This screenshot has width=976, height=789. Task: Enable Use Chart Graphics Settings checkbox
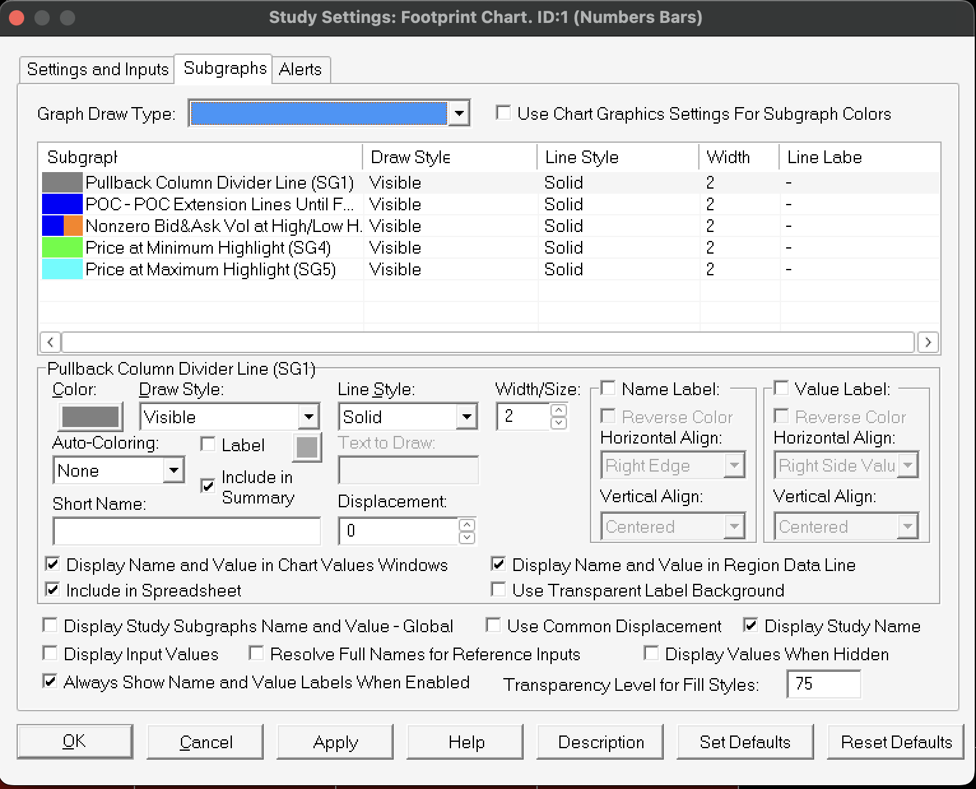503,113
